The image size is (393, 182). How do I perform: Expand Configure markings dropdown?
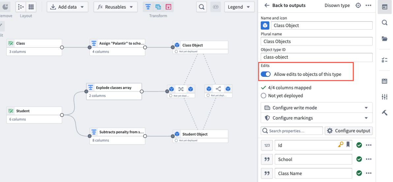point(317,118)
